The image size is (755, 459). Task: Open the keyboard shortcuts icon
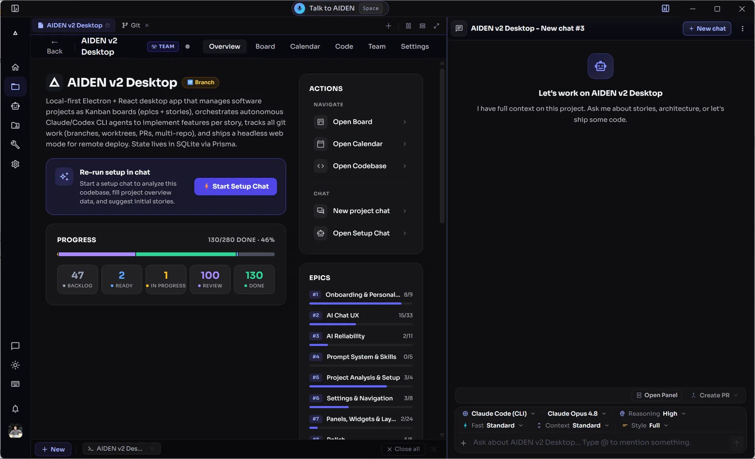(15, 384)
